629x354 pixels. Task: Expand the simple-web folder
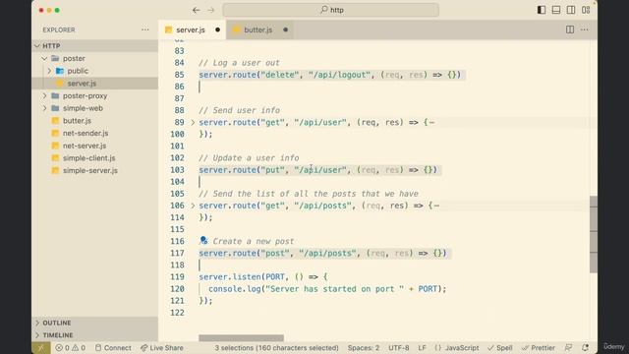(x=95, y=108)
